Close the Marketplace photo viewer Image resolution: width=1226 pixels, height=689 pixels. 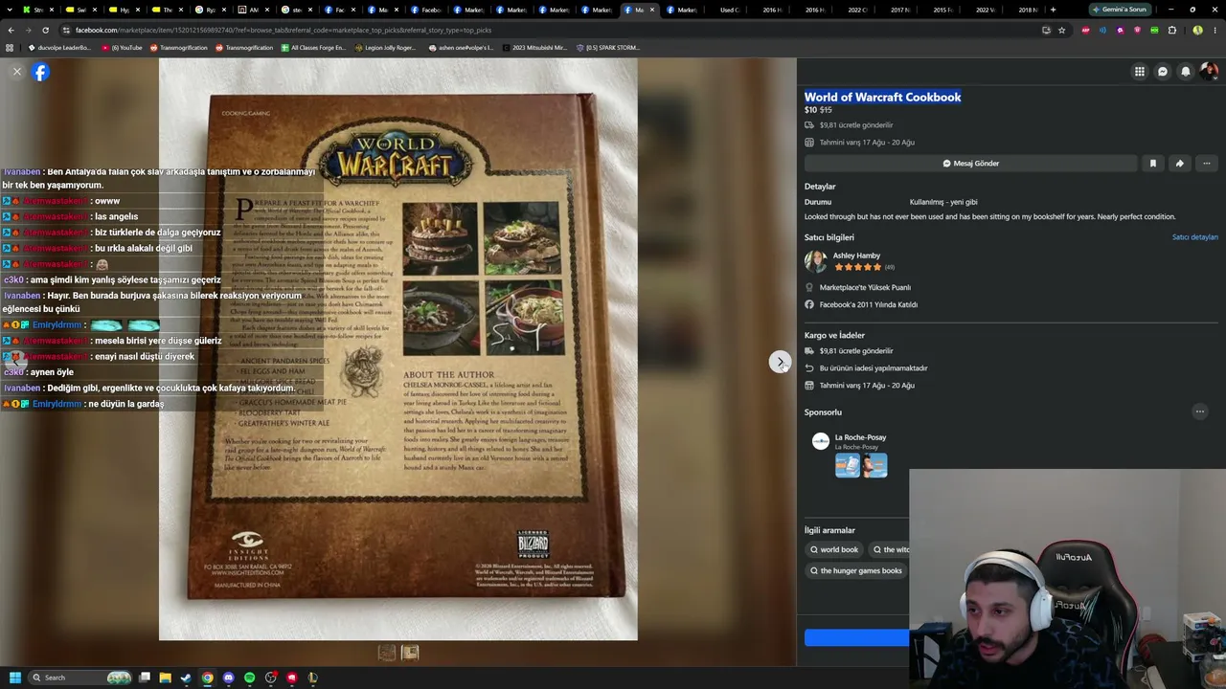coord(16,72)
